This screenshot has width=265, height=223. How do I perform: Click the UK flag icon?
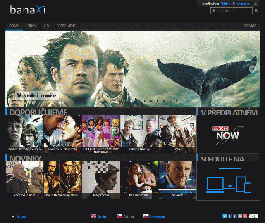[x=93, y=216]
